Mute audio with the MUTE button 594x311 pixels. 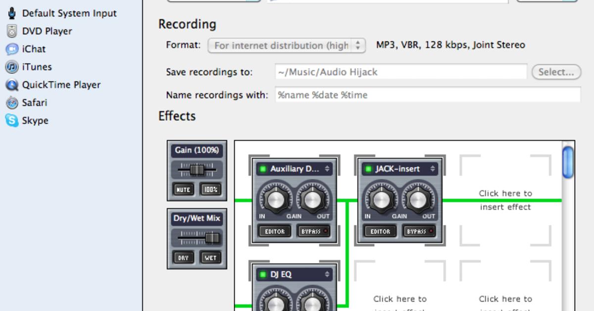(184, 189)
